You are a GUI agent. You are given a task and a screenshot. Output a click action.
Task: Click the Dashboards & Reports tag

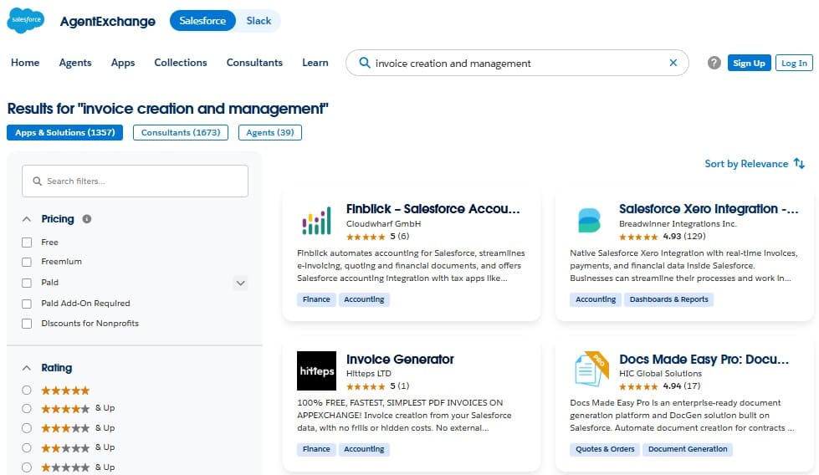coord(669,299)
